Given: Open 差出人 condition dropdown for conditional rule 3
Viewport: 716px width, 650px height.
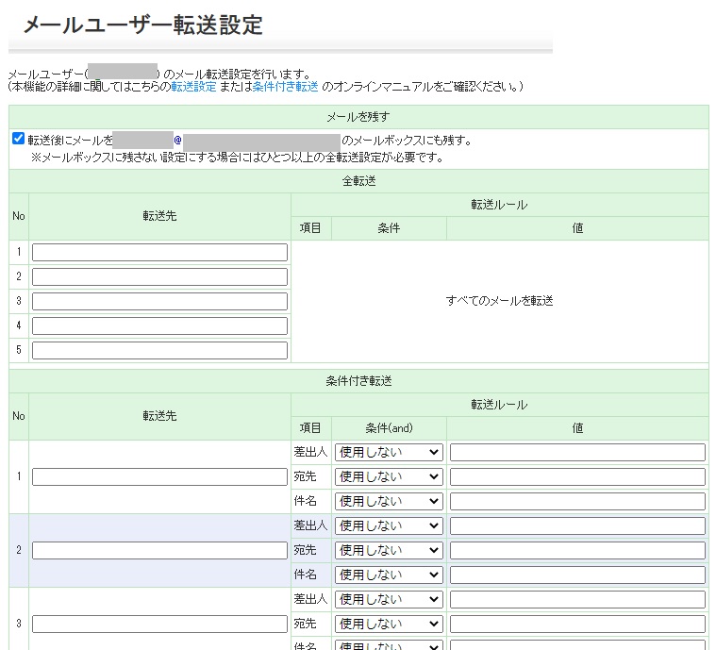Looking at the screenshot, I should [x=389, y=600].
